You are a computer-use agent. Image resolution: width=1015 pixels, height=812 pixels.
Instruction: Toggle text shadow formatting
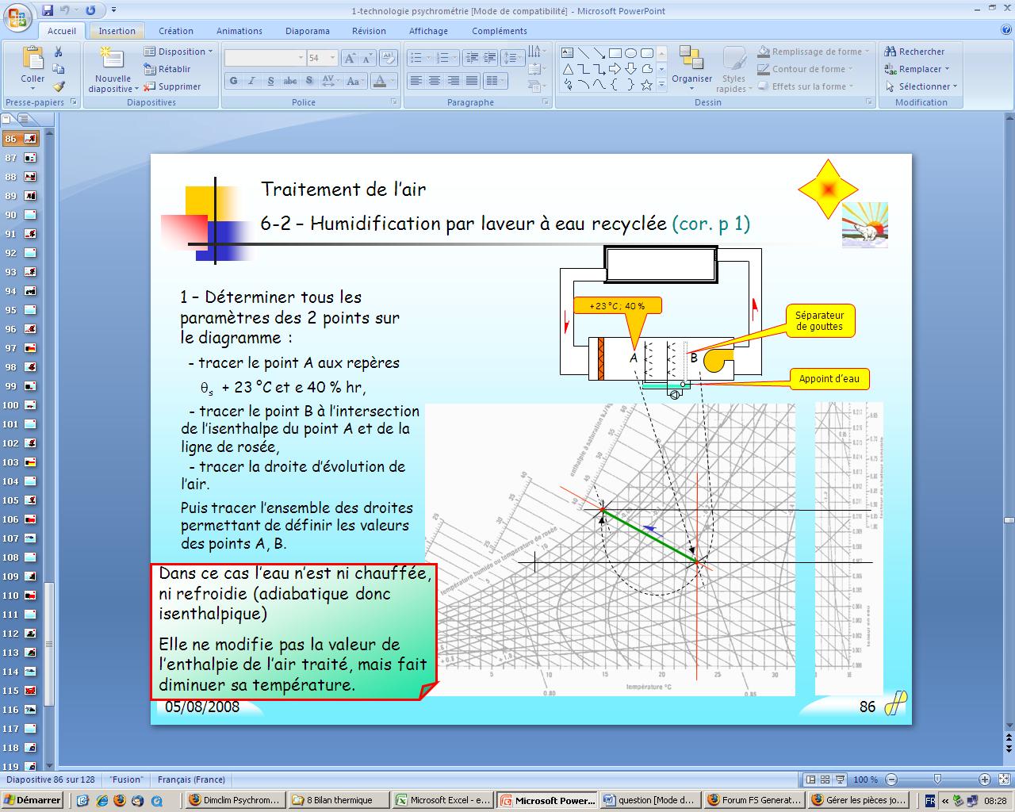[x=308, y=81]
